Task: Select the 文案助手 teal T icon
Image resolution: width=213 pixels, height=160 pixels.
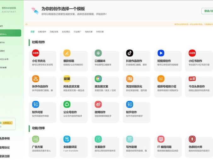Action: [x=98, y=139]
